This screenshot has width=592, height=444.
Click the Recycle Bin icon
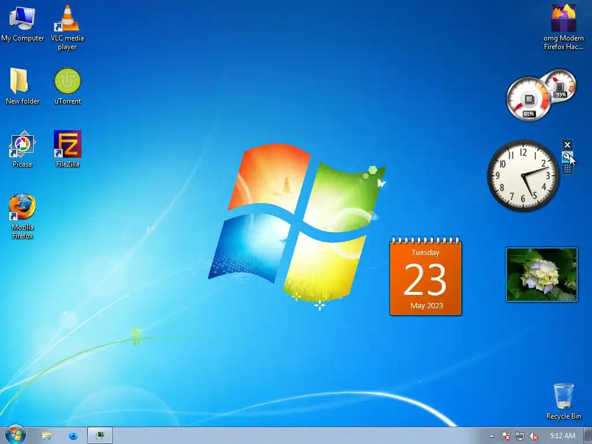(x=563, y=401)
